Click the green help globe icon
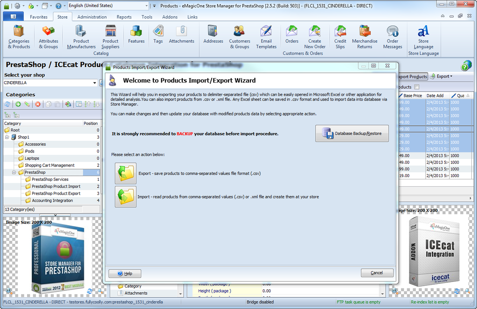 [466, 65]
